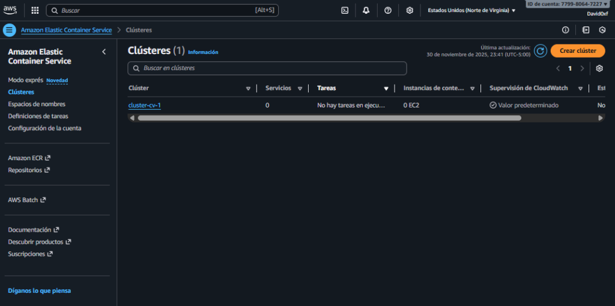The height and width of the screenshot is (306, 615).
Task: Refresh the clusters list
Action: point(541,51)
